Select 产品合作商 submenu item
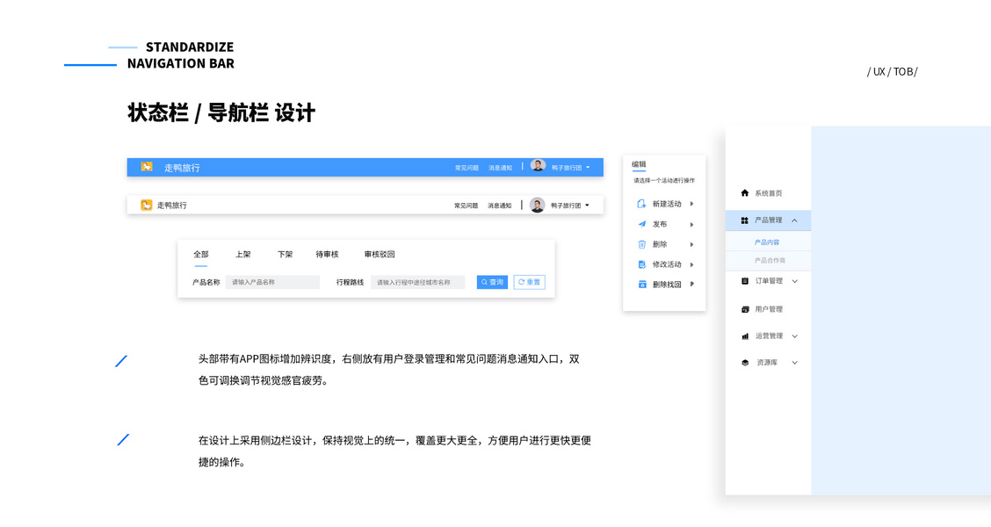This screenshot has height=527, width=991. (770, 260)
